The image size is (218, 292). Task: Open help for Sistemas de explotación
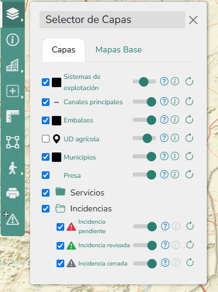164,81
